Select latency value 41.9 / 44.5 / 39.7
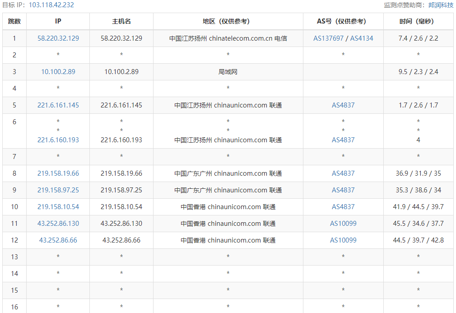This screenshot has height=313, width=456. [418, 207]
